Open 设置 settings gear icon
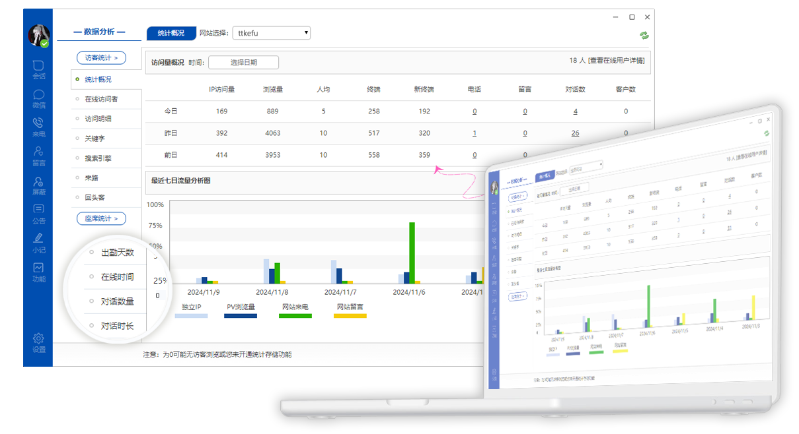 pyautogui.click(x=38, y=342)
